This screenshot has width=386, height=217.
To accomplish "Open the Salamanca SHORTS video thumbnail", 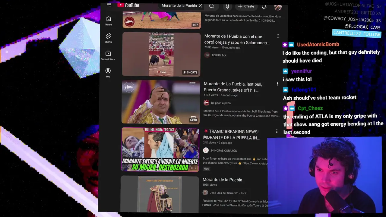I will tap(161, 54).
